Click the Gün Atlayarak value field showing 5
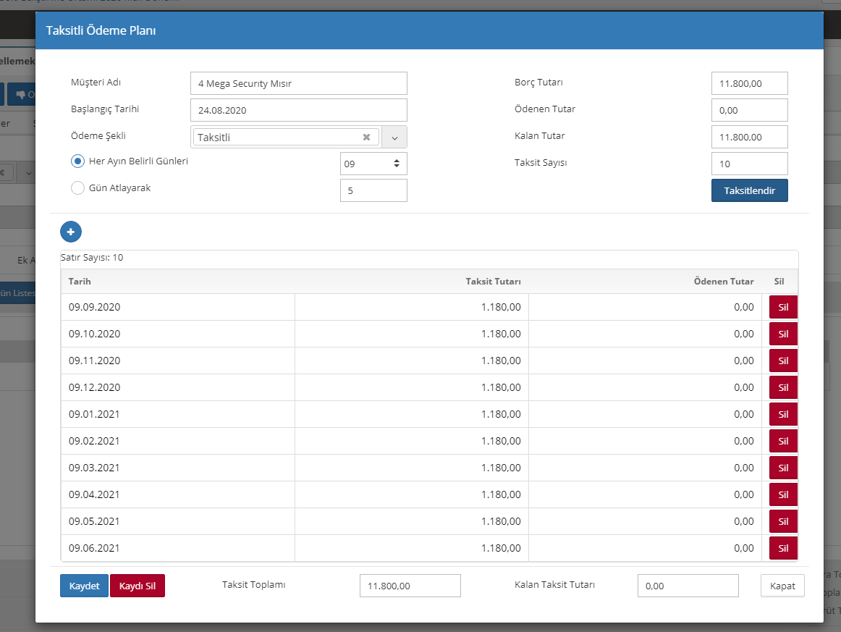 [373, 190]
